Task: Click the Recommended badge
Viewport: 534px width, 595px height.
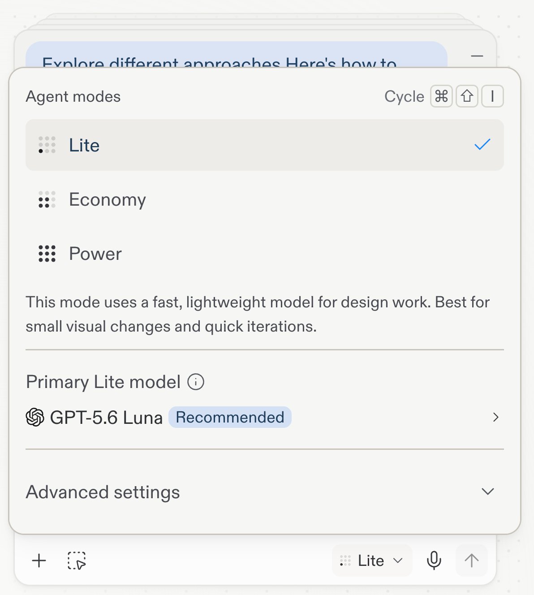Action: pyautogui.click(x=230, y=417)
